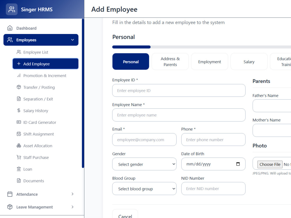Open the Documents page
291x218 pixels.
(x=45, y=181)
